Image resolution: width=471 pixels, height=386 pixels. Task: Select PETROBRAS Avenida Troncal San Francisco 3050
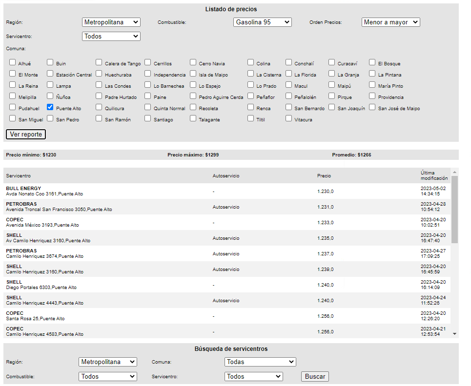[227, 207]
